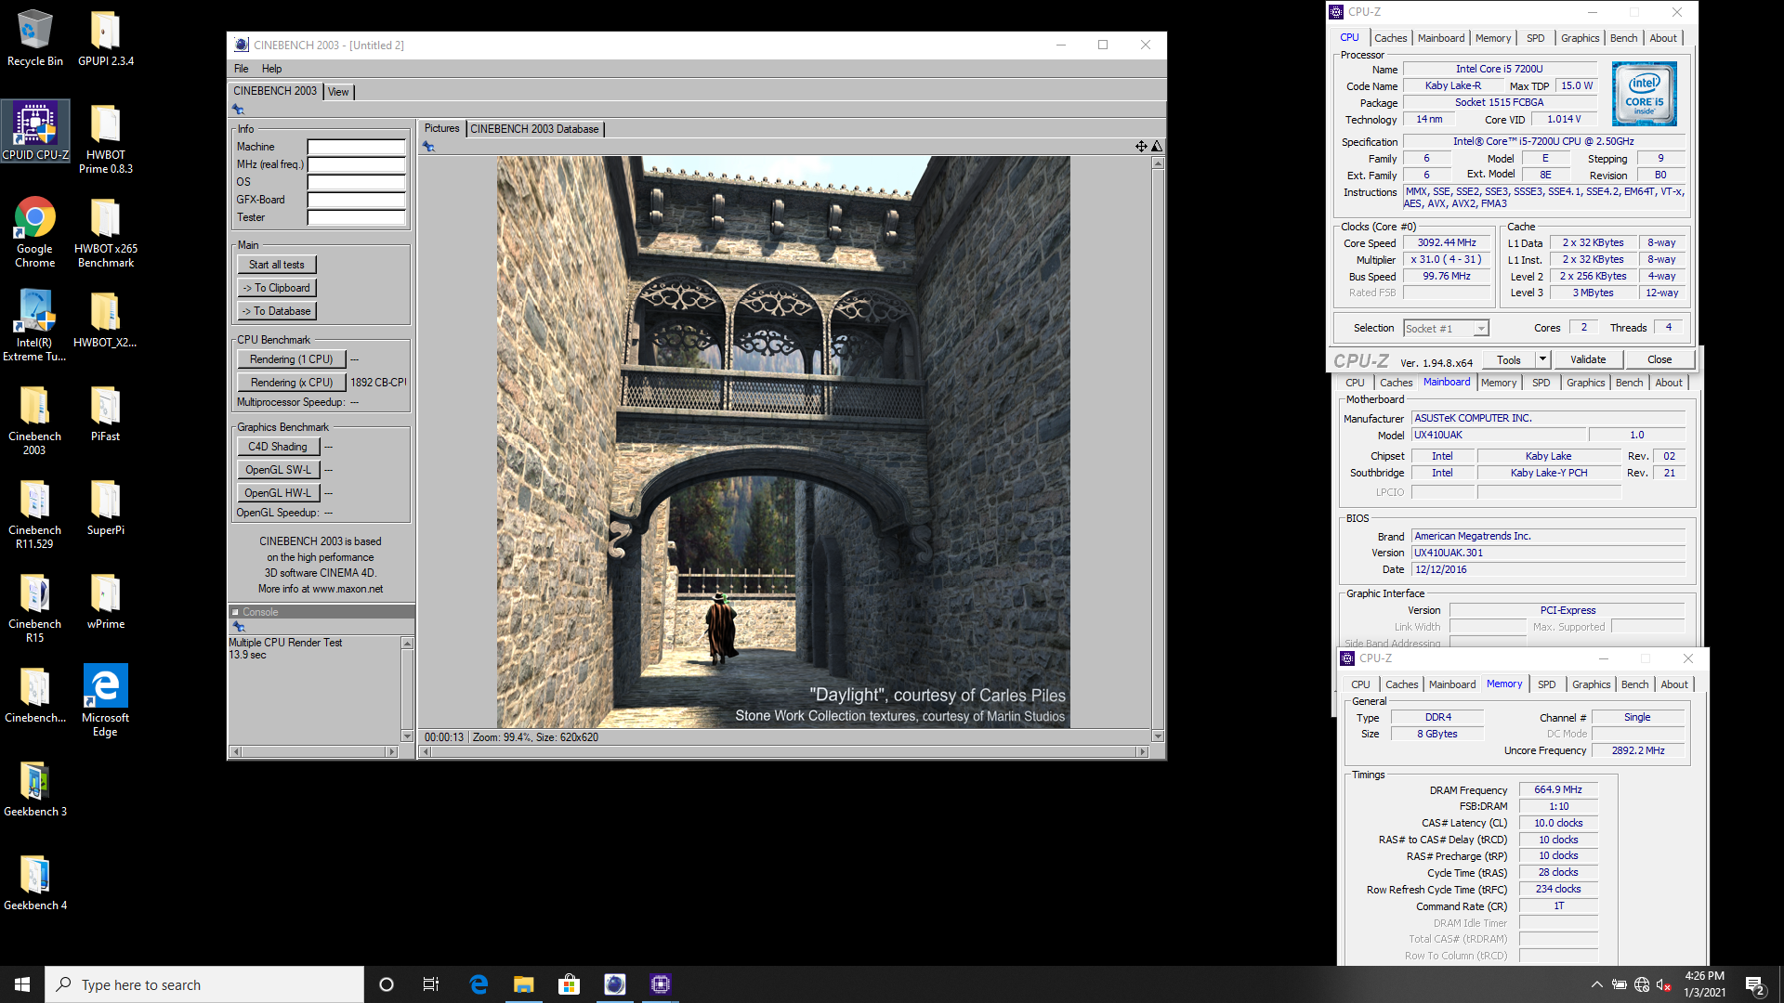Run the OpenGL SW-L benchmark

coord(277,470)
